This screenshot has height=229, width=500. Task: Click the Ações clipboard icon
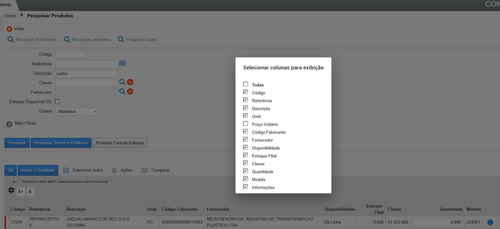click(x=114, y=170)
